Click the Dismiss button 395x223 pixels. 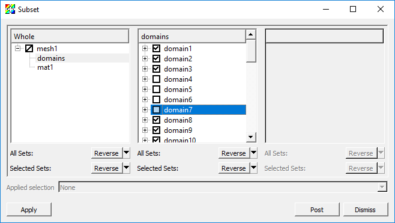click(365, 209)
